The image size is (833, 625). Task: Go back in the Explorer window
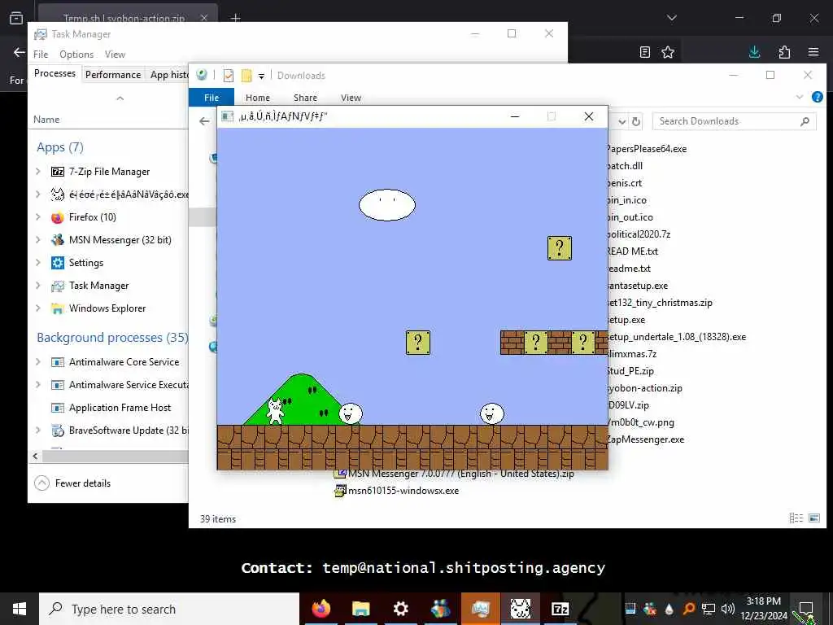(x=204, y=121)
